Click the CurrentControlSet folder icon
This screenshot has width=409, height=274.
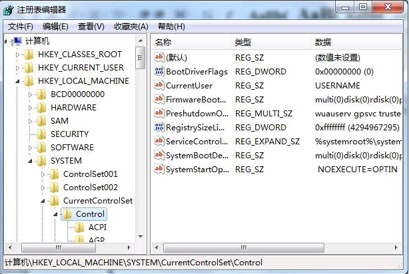54,201
